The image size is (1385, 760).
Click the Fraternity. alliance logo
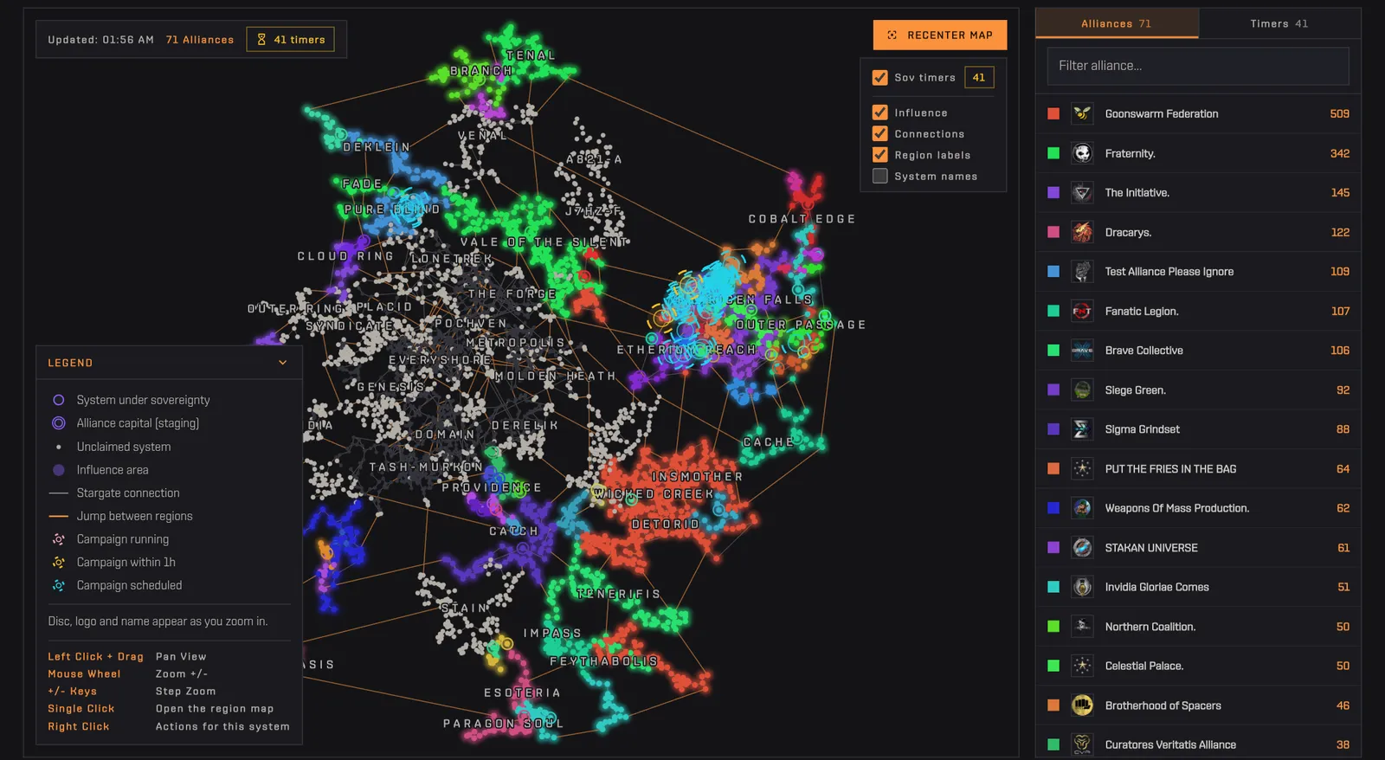pyautogui.click(x=1082, y=153)
